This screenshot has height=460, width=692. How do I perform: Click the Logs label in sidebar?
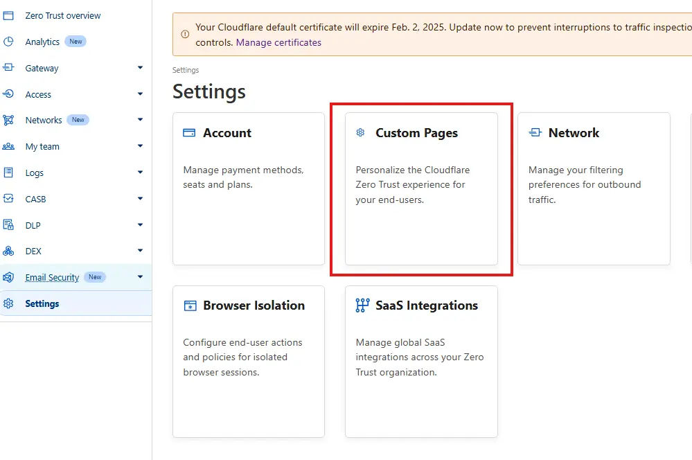pos(35,173)
